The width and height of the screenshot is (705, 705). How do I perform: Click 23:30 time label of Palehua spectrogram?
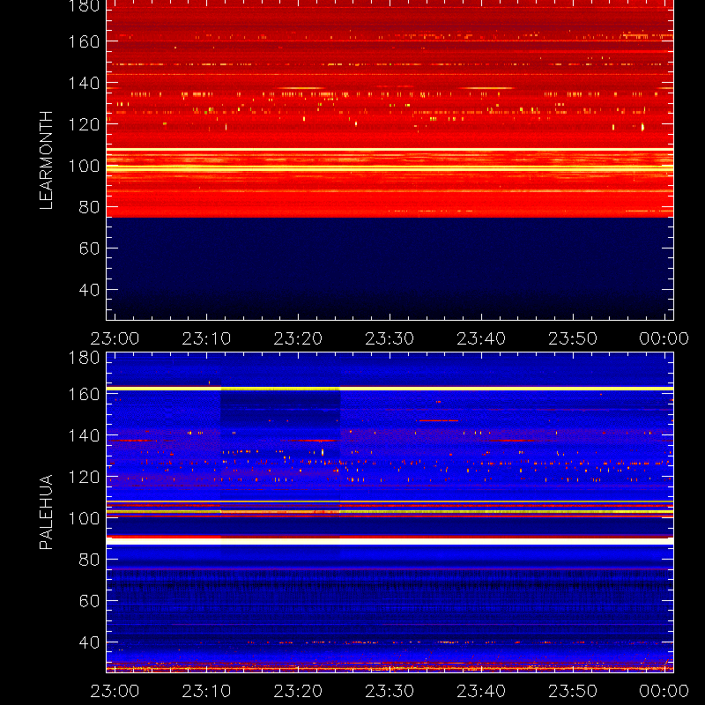(390, 691)
